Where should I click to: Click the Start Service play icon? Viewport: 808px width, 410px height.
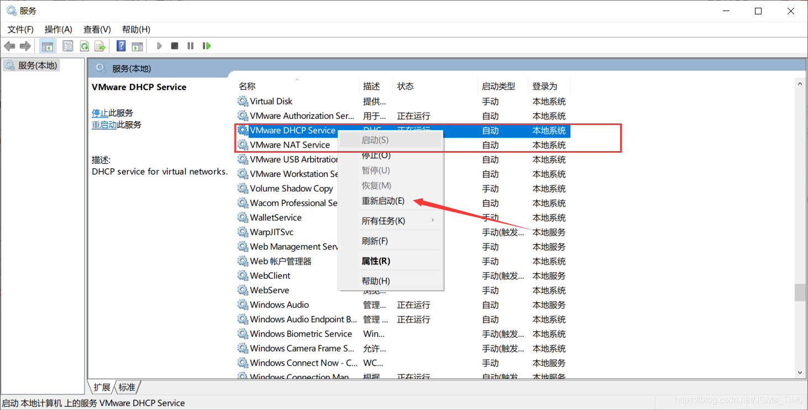(x=159, y=46)
